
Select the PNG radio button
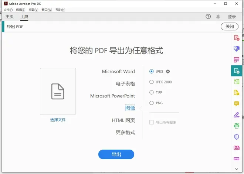tap(152, 103)
